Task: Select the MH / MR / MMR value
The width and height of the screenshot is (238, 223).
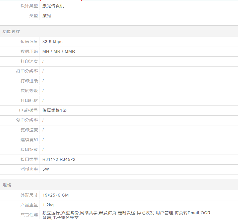Action: (x=59, y=52)
